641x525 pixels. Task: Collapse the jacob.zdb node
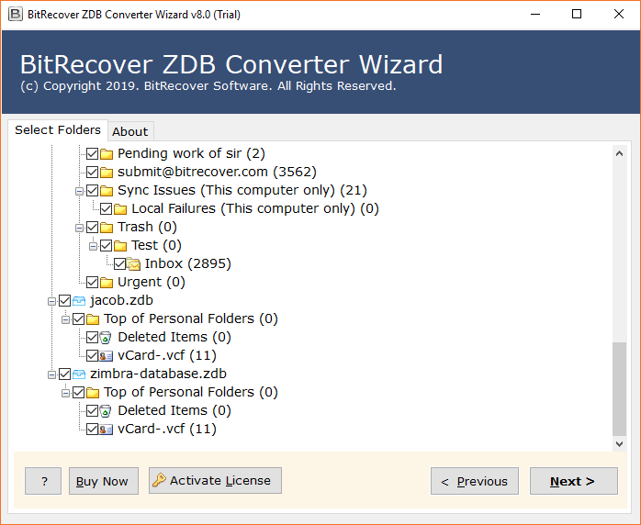[52, 302]
